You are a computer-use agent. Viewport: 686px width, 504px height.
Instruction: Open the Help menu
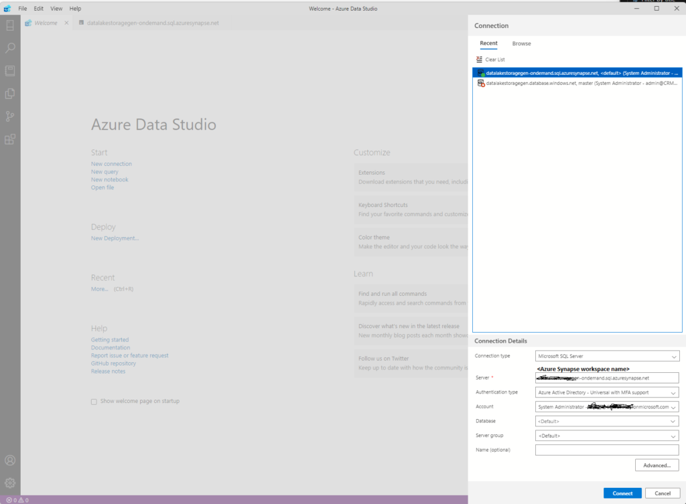coord(75,8)
